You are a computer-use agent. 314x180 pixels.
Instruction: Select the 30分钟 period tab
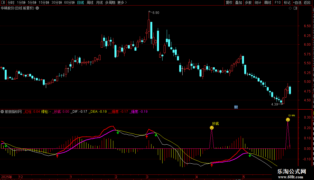point(57,2)
